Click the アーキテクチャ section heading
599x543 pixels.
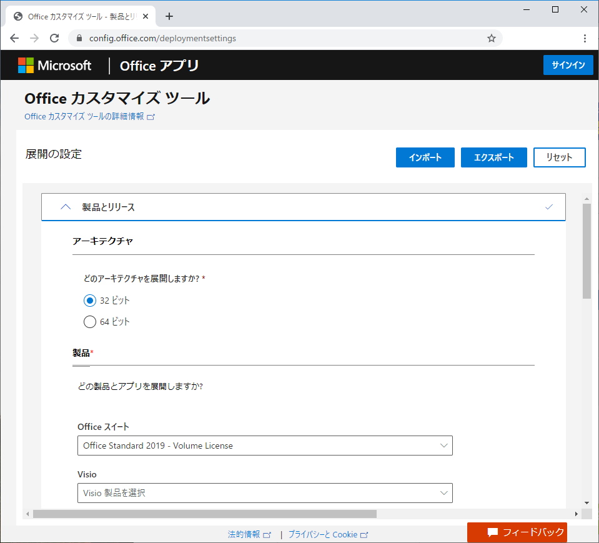pyautogui.click(x=103, y=241)
